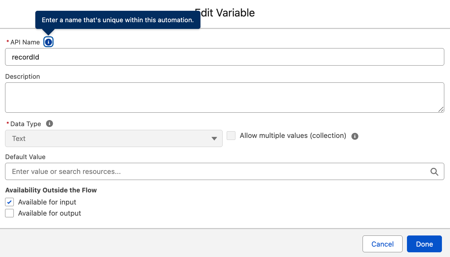450x257 pixels.
Task: Click the Availability Outside the Flow heading
Action: (x=51, y=190)
